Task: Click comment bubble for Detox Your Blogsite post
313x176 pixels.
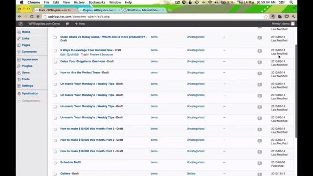Action: coord(260,62)
